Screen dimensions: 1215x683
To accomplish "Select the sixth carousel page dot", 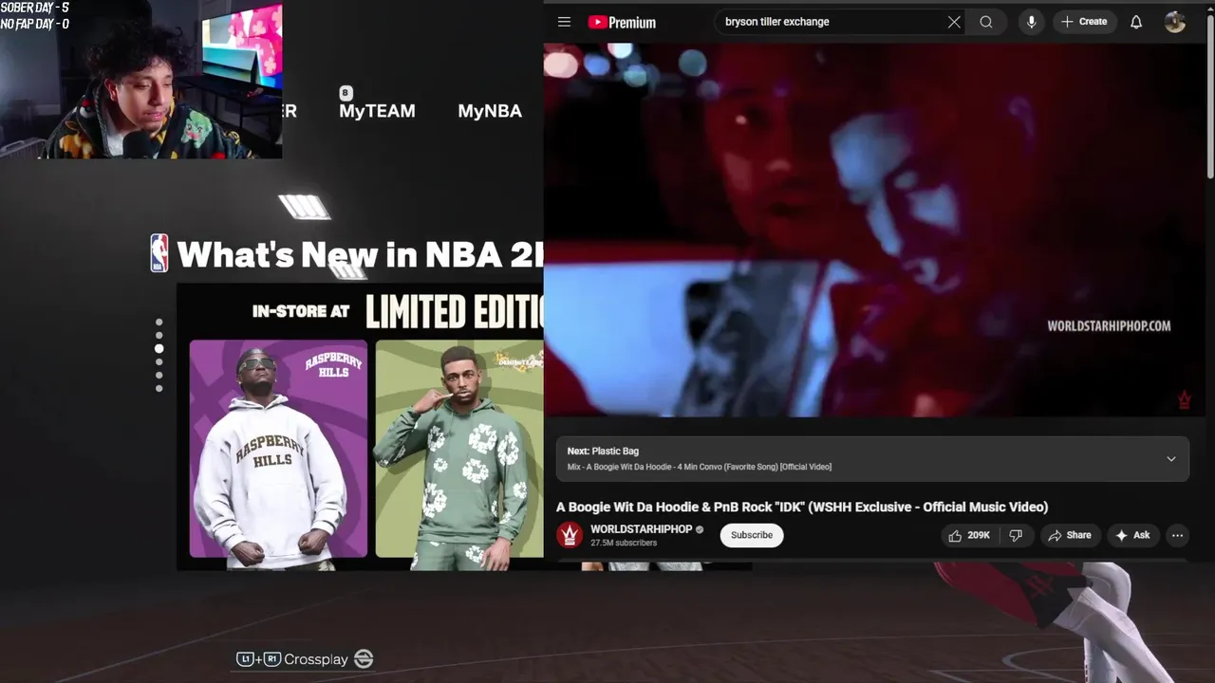I will tap(159, 388).
